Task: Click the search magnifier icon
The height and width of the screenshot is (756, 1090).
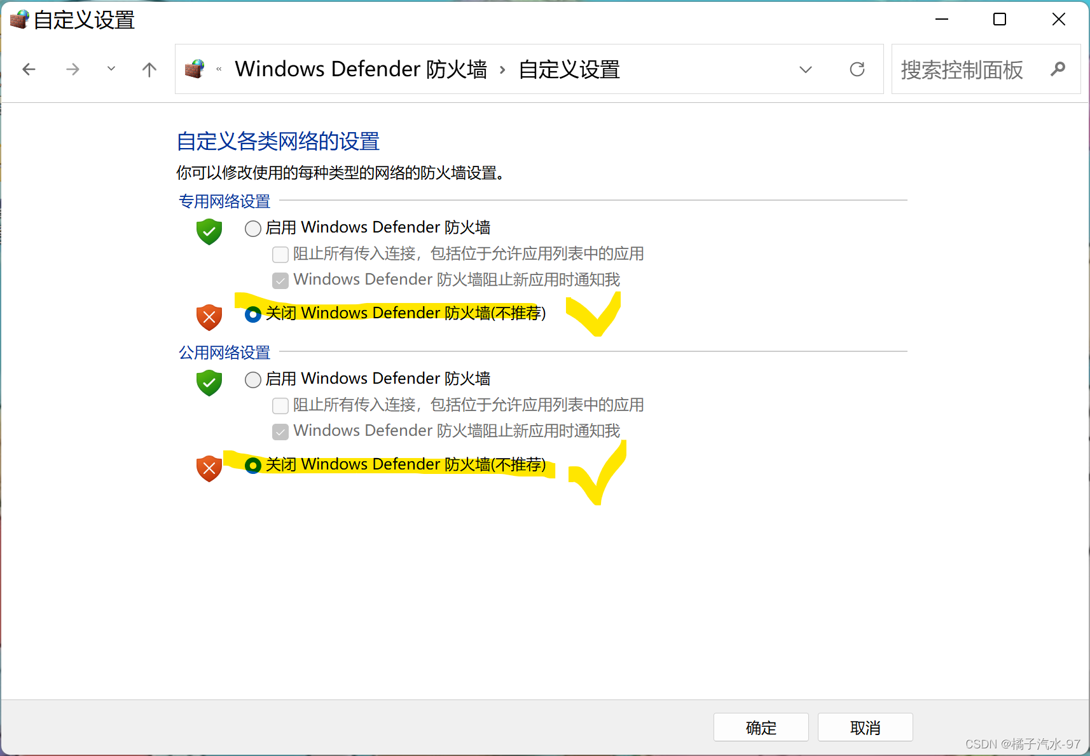Action: pyautogui.click(x=1058, y=69)
